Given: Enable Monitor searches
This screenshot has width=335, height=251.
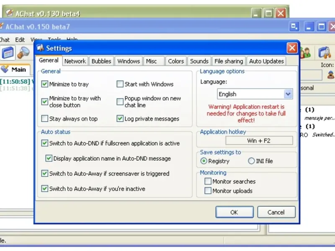Looking at the screenshot, I should coord(208,182).
